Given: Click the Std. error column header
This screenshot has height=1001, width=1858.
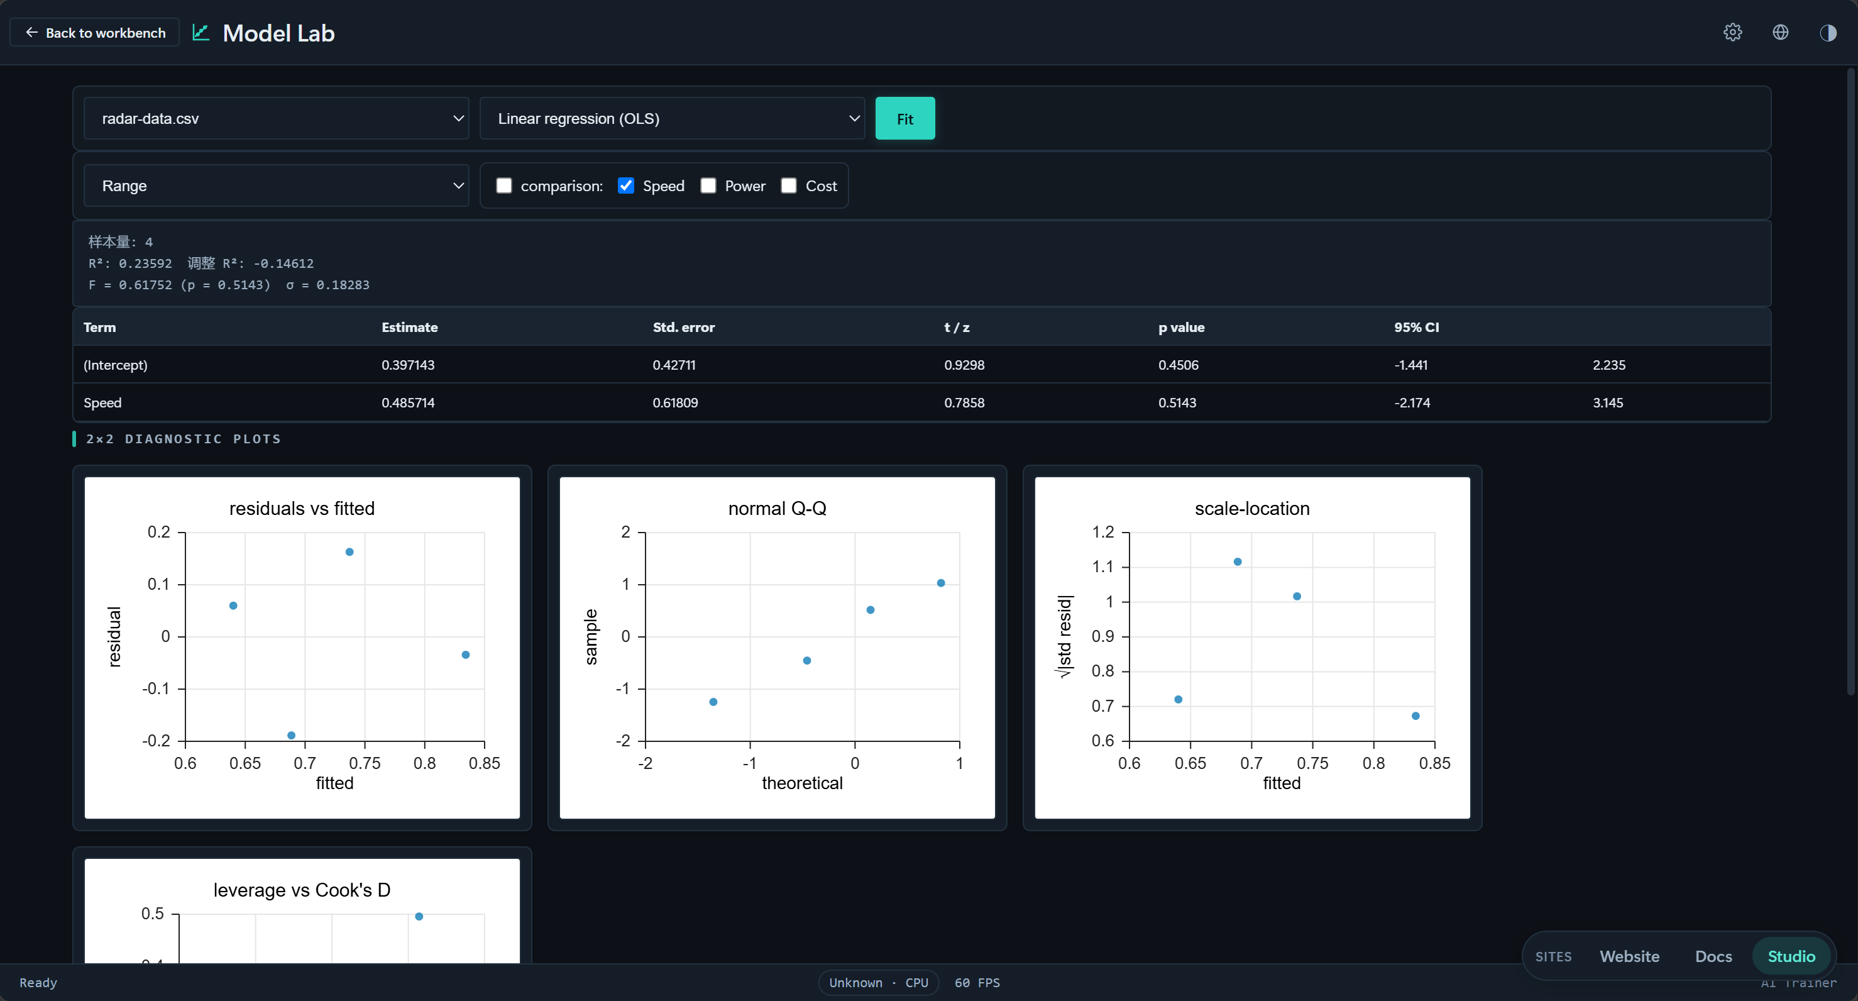Looking at the screenshot, I should 683,328.
